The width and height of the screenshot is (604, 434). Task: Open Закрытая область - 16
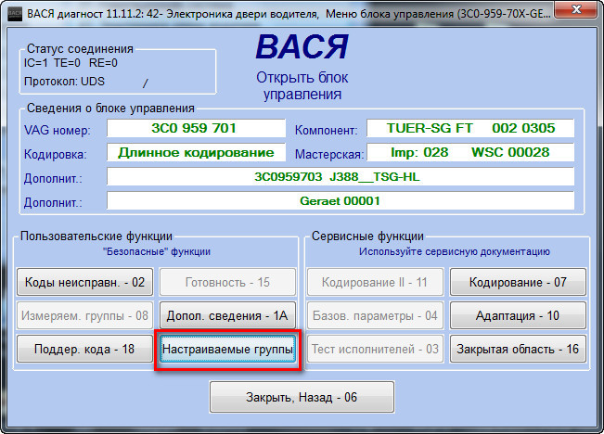518,349
